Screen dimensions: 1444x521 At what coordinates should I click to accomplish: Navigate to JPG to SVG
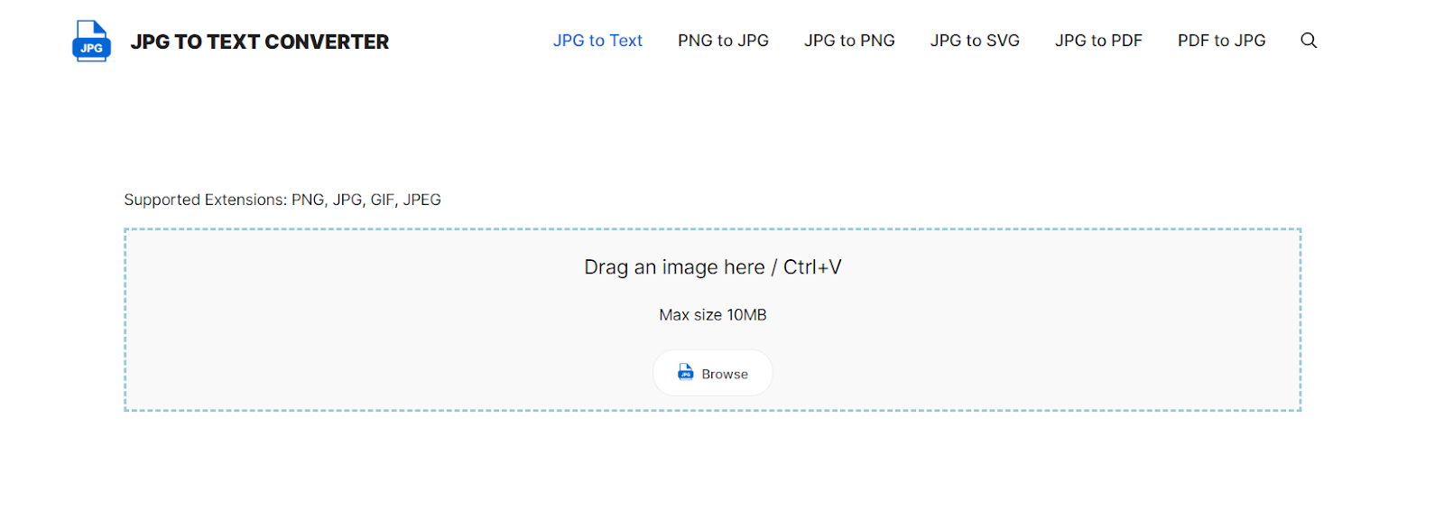(x=975, y=41)
